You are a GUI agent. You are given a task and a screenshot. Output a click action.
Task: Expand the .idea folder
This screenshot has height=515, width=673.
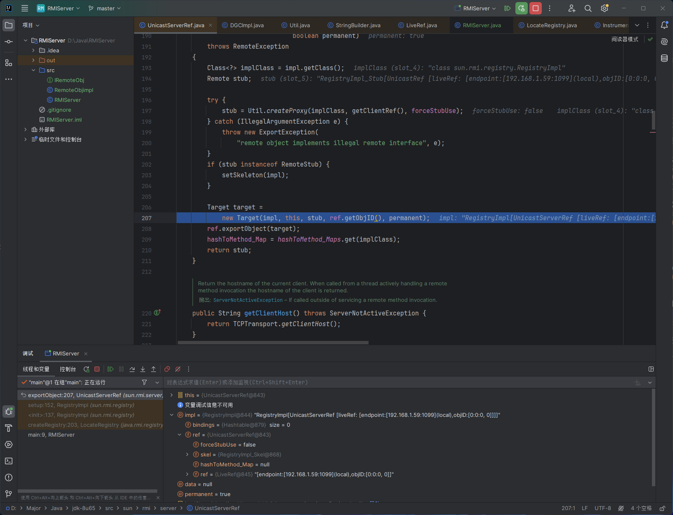point(33,50)
